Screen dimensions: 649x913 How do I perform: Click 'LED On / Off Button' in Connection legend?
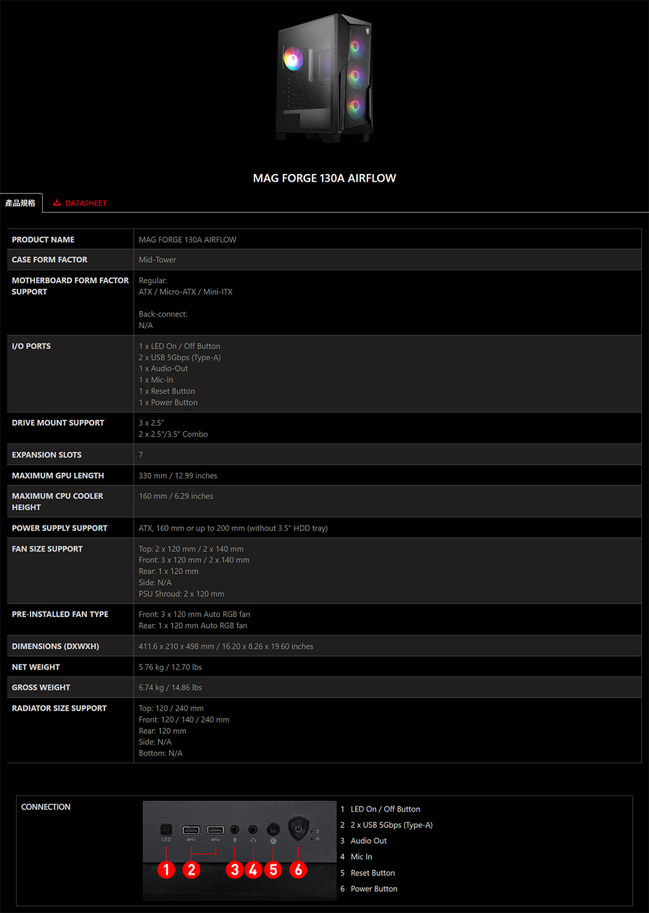click(x=386, y=809)
